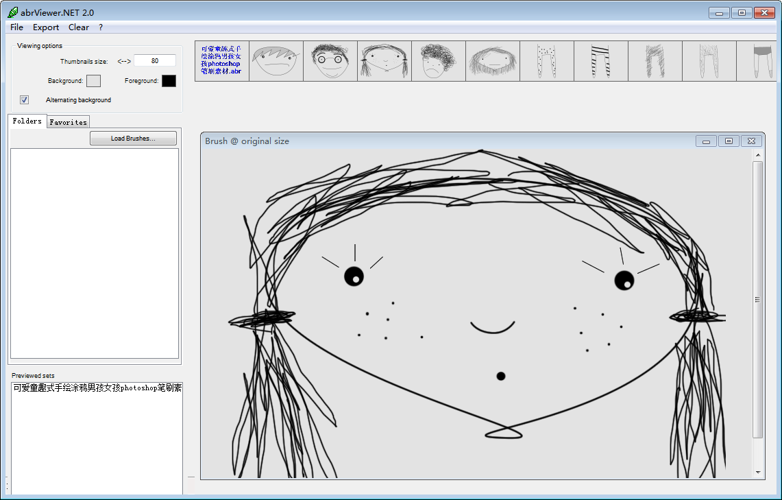The width and height of the screenshot is (782, 500).
Task: Click the Thumbnails size input field
Action: click(155, 61)
